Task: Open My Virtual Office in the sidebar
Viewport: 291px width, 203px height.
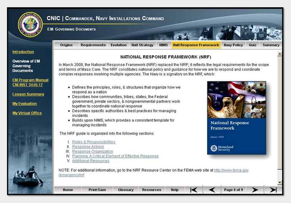Action: pos(27,113)
